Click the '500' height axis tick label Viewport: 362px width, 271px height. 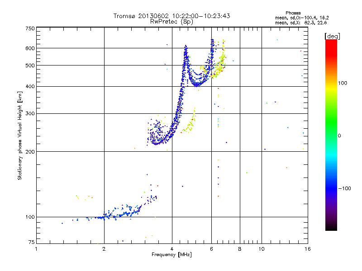[30, 65]
